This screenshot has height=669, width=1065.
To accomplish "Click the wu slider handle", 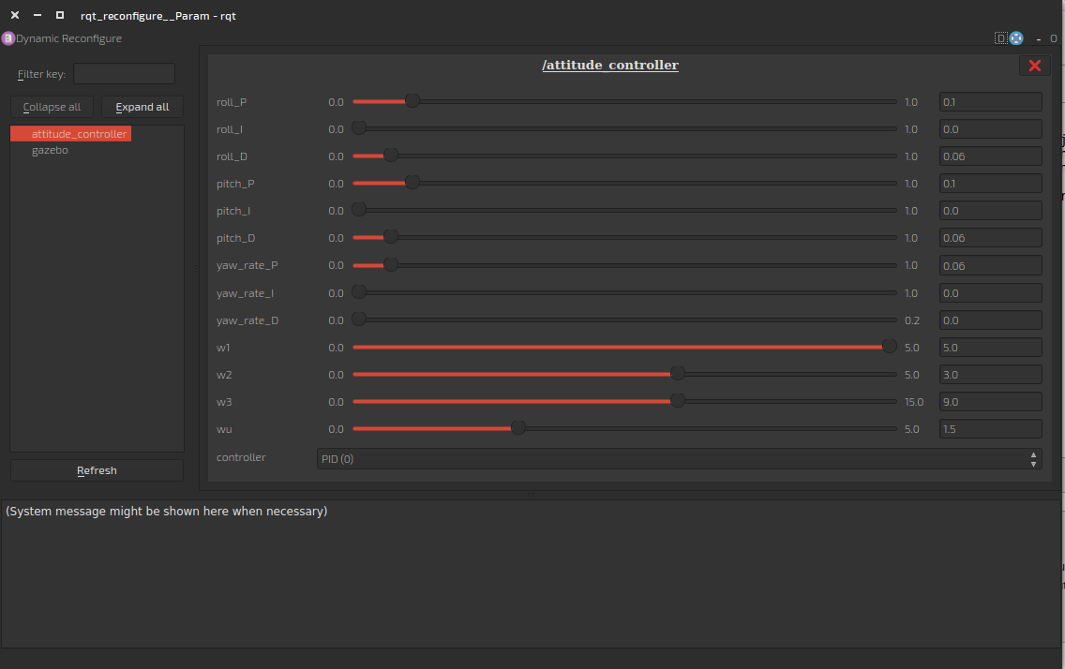I will point(517,428).
